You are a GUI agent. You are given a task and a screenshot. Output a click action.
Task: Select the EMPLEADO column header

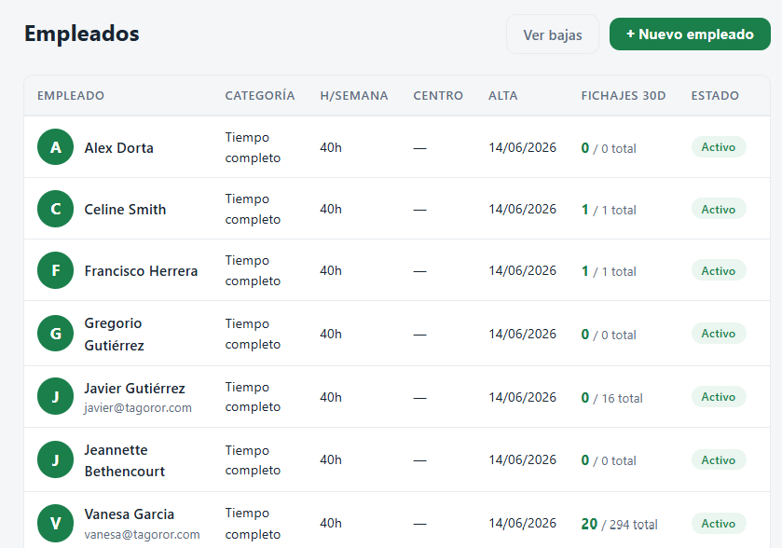[71, 96]
